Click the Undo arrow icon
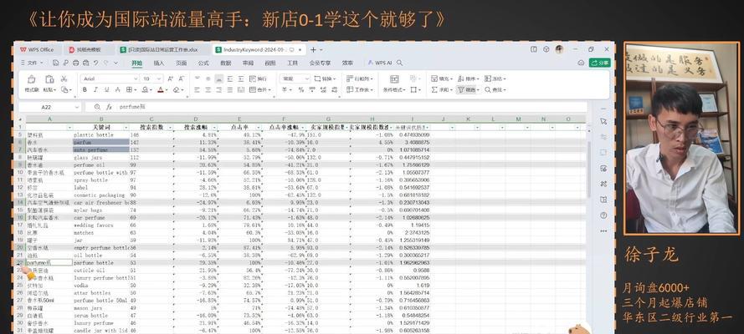This screenshot has width=744, height=334. [96, 63]
